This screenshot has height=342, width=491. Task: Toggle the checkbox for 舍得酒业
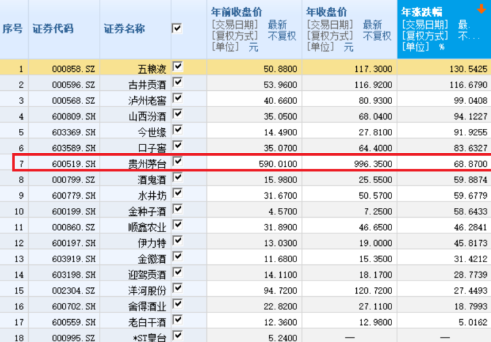(177, 304)
